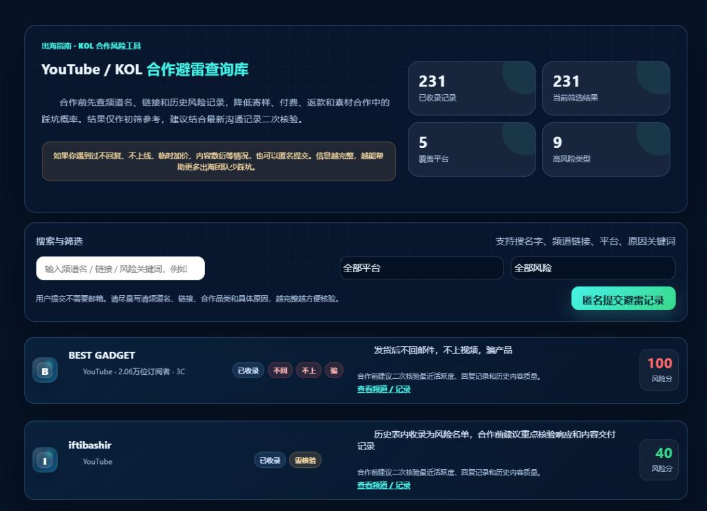707x511 pixels.
Task: Click the iftibashir channel name
Action: coord(90,445)
